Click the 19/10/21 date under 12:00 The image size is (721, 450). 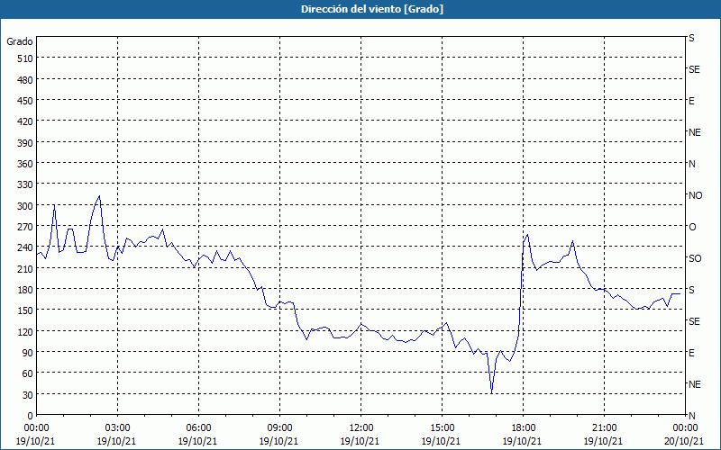tap(360, 441)
